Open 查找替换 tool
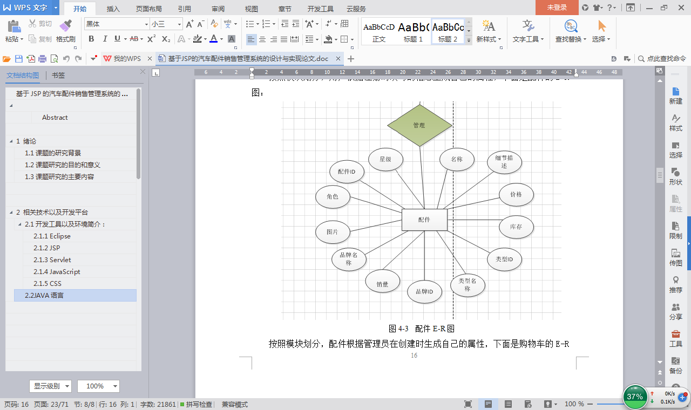 (571, 31)
